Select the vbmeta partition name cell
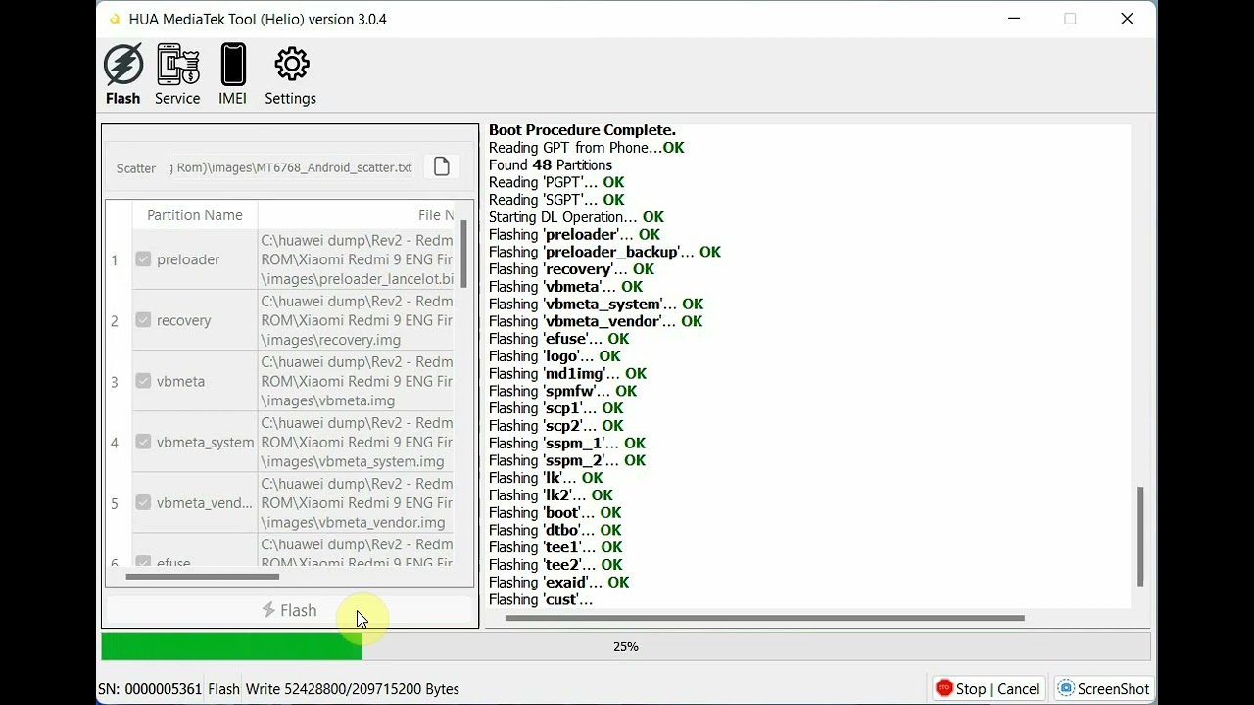 click(x=195, y=381)
